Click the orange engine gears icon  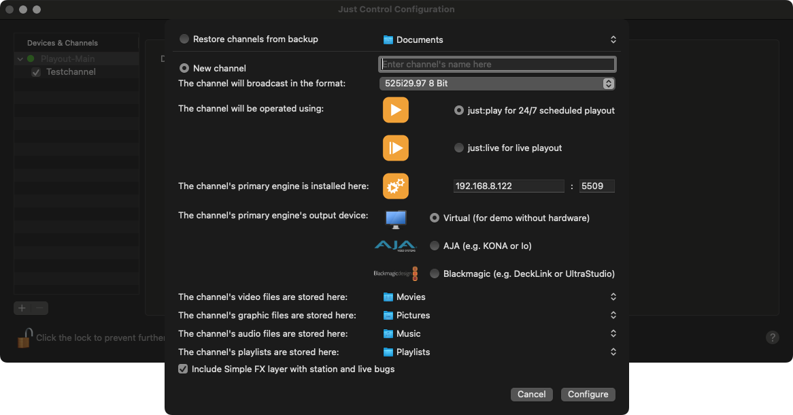pyautogui.click(x=396, y=186)
